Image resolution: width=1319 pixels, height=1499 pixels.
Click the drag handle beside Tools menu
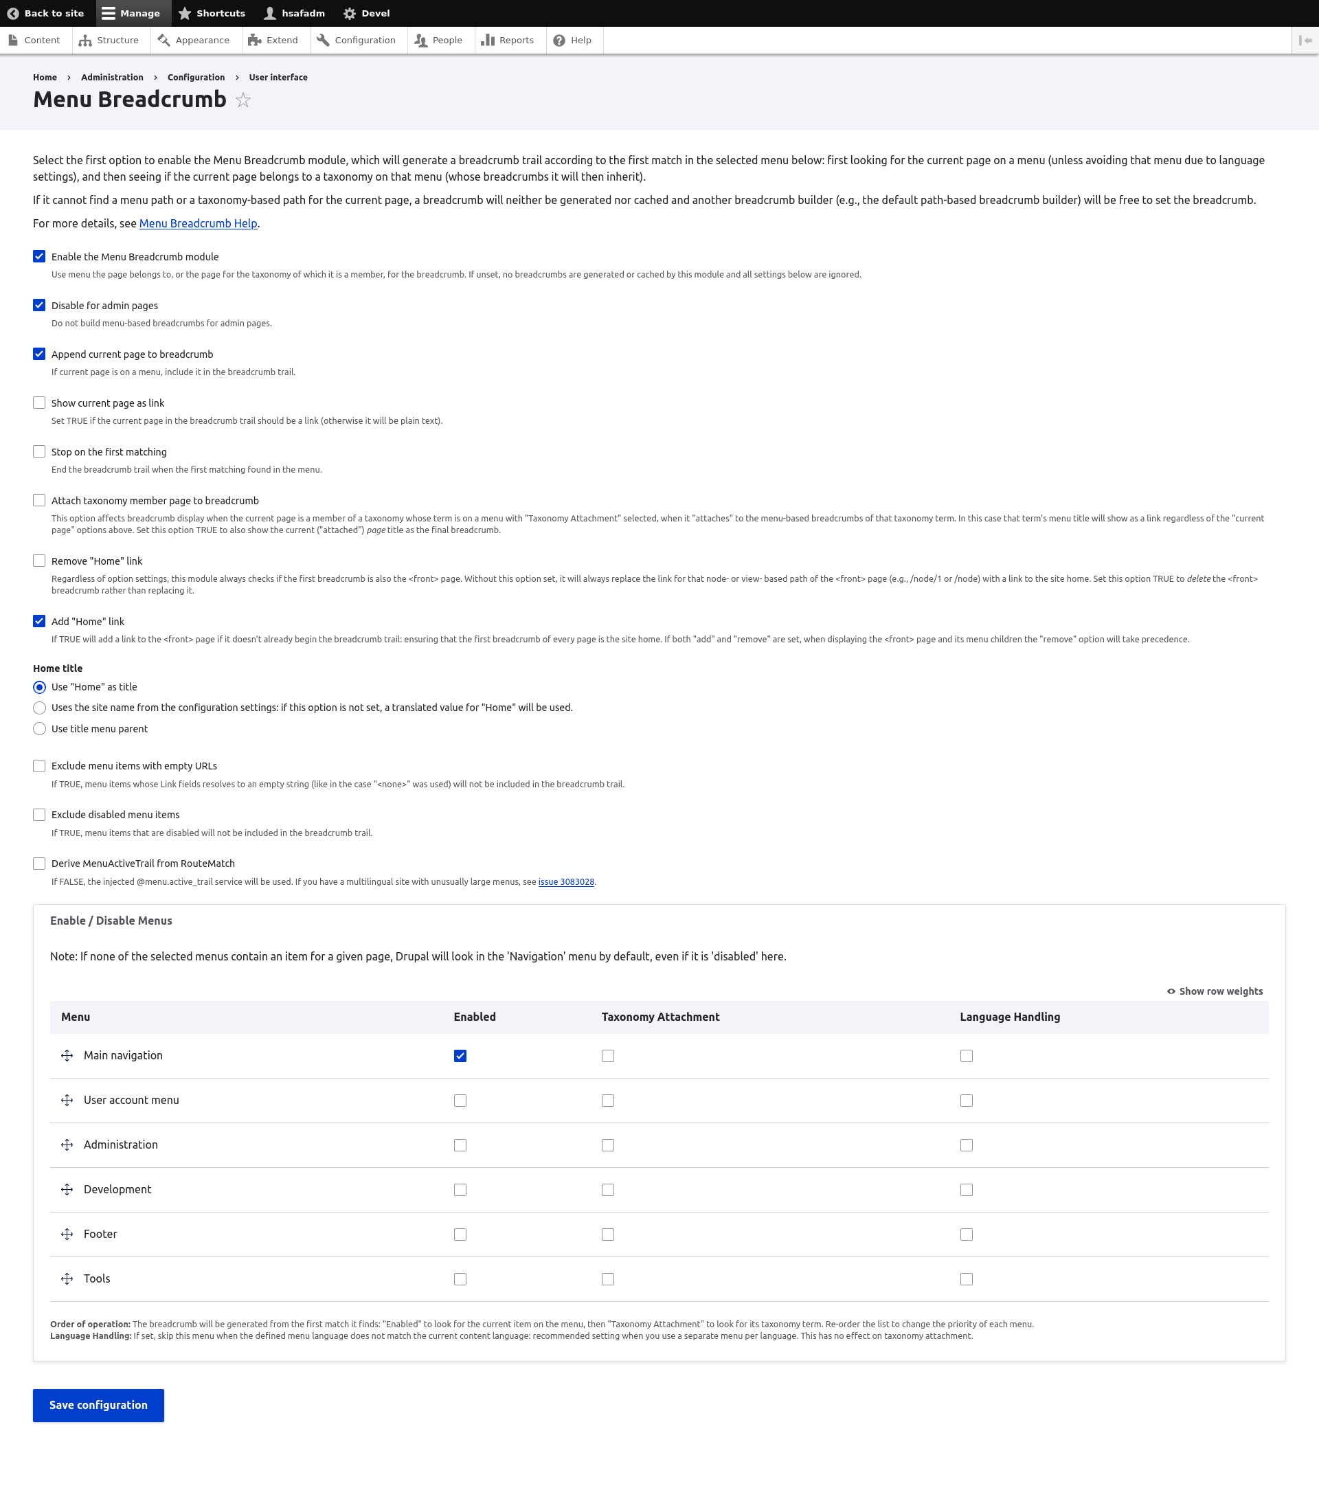(67, 1279)
